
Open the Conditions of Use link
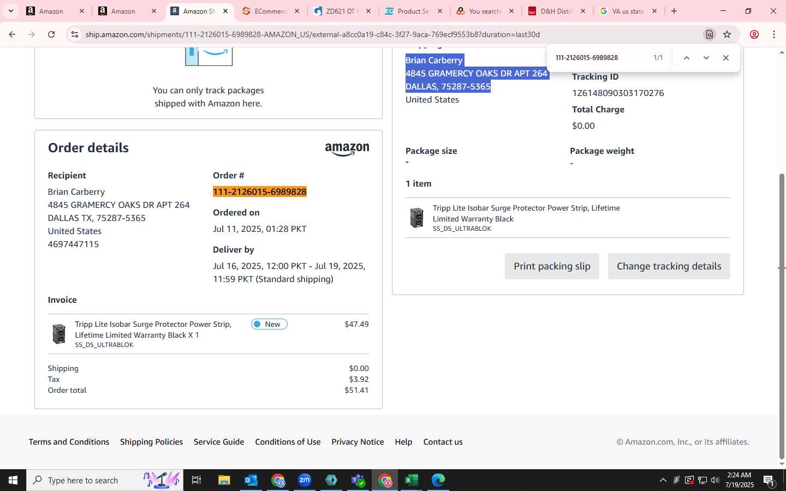pyautogui.click(x=288, y=442)
